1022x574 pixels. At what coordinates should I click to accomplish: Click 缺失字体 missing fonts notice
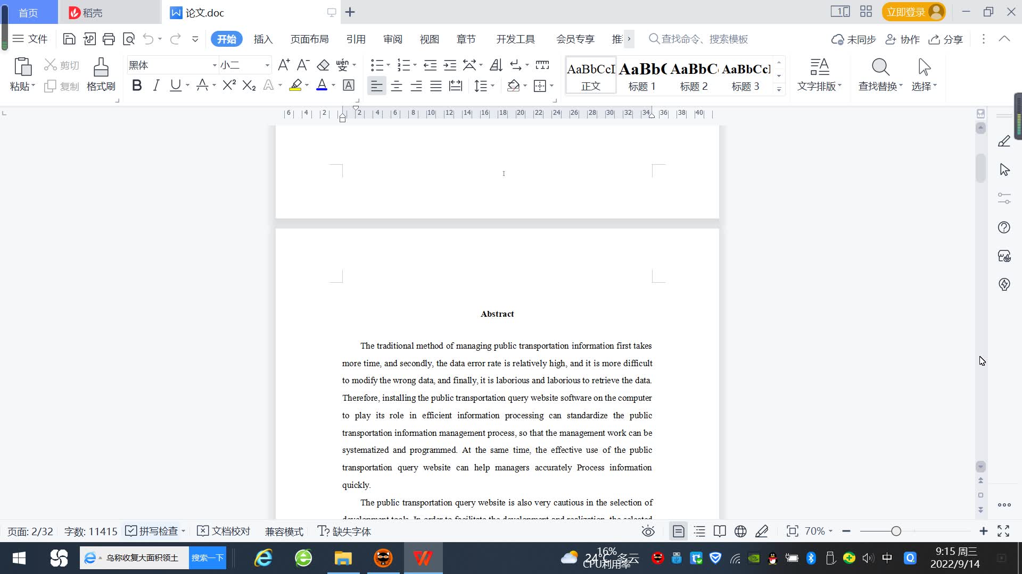344,531
